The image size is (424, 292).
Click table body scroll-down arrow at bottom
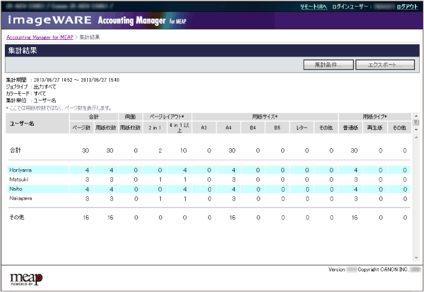coord(416,258)
